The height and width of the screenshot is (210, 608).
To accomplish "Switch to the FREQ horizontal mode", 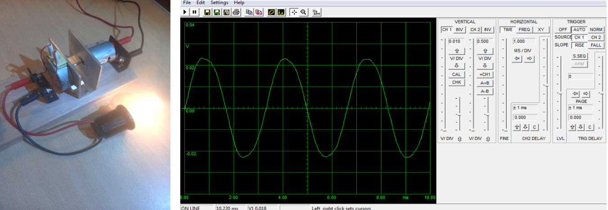I will pyautogui.click(x=524, y=30).
